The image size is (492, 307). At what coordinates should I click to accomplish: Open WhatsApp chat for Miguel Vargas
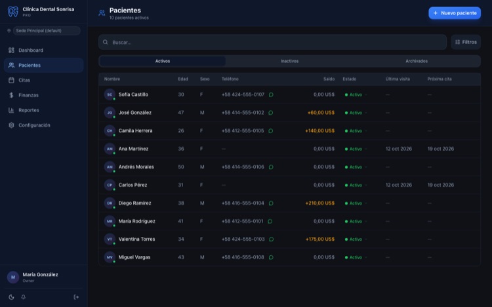tap(271, 257)
